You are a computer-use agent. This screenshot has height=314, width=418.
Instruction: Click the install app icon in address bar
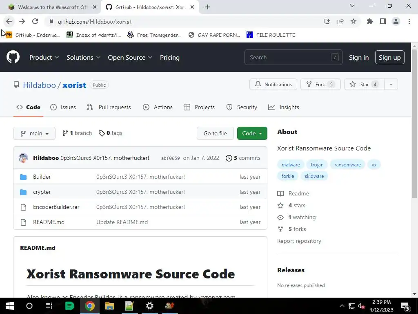[x=327, y=22]
